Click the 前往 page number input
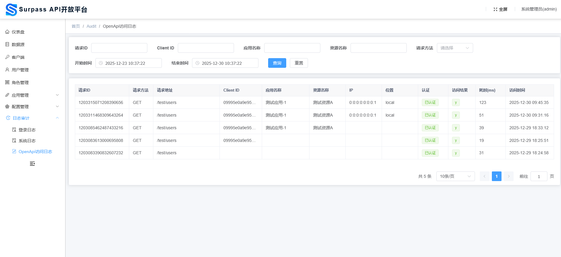 click(x=539, y=176)
